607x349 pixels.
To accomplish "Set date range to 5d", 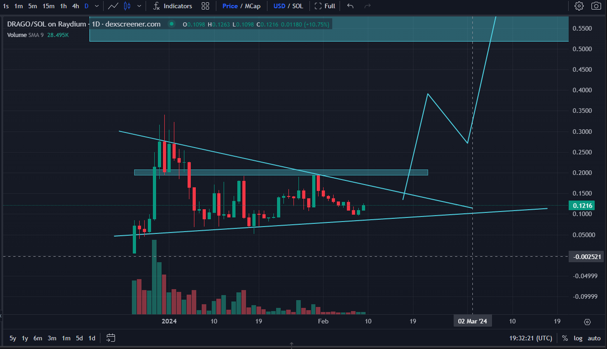I will (79, 338).
